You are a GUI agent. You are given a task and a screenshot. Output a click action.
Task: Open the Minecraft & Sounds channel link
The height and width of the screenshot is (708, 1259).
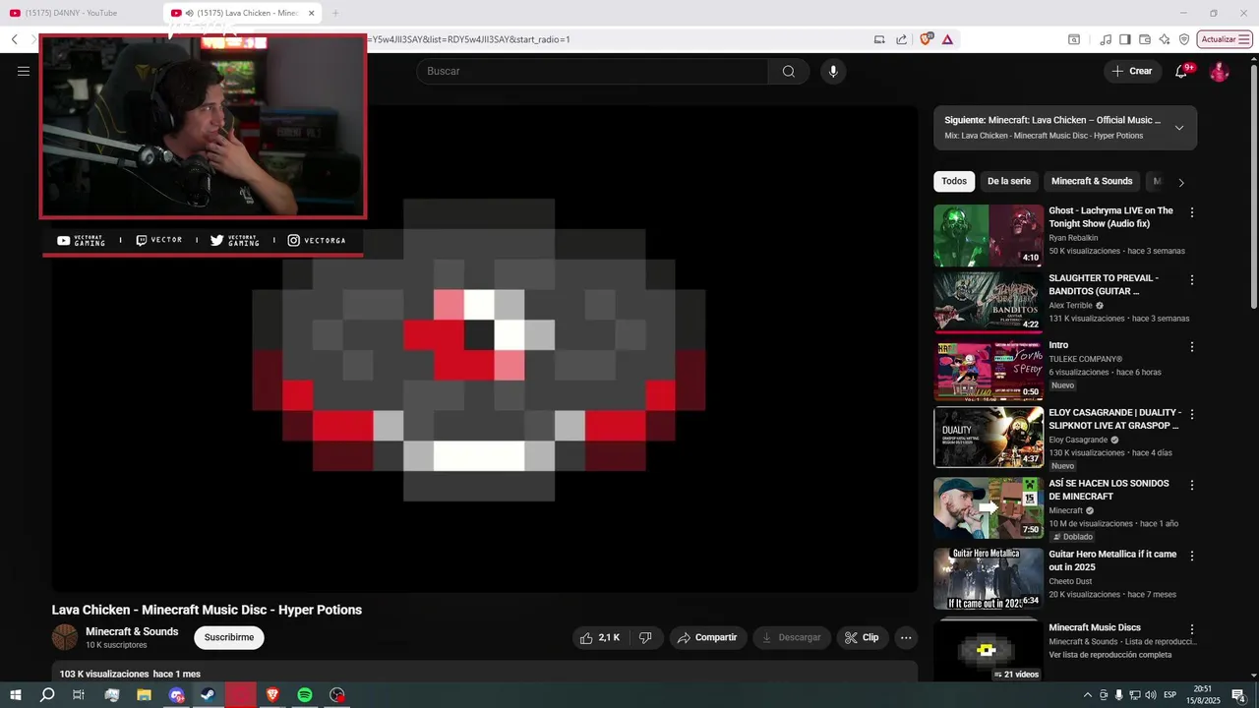coord(132,631)
